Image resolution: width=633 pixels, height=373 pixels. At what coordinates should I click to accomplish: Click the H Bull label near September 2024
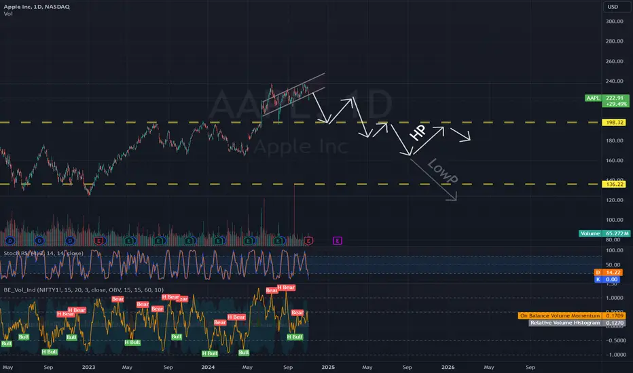click(295, 336)
